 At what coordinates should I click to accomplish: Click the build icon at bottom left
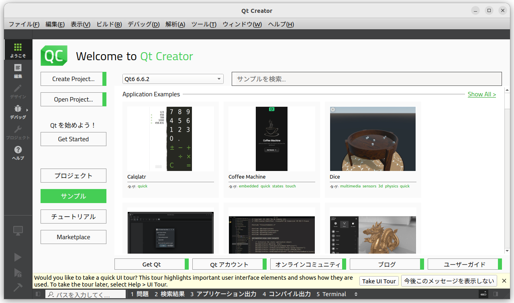coord(18,287)
